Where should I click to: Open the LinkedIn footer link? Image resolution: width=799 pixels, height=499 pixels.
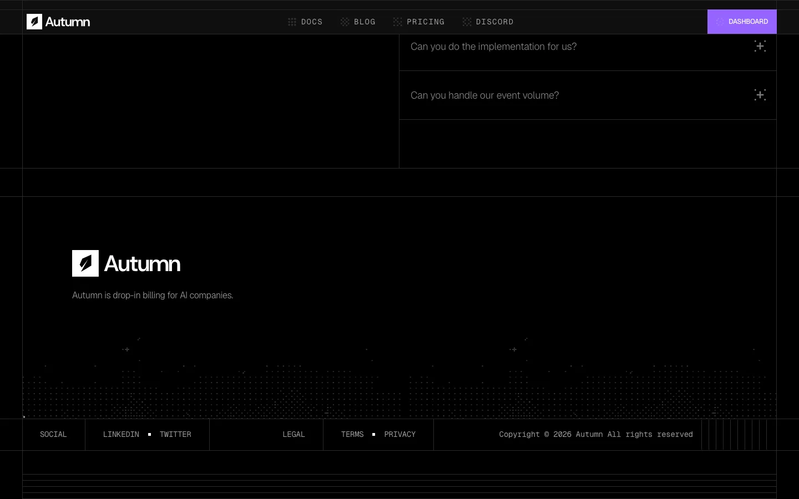[x=121, y=434]
